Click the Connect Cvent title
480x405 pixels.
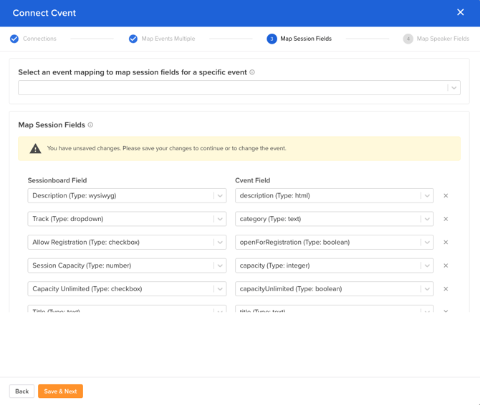click(x=44, y=13)
